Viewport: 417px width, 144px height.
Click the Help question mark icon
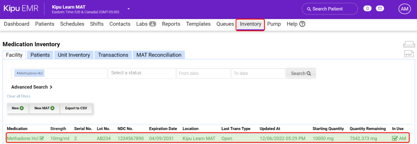coord(302,24)
